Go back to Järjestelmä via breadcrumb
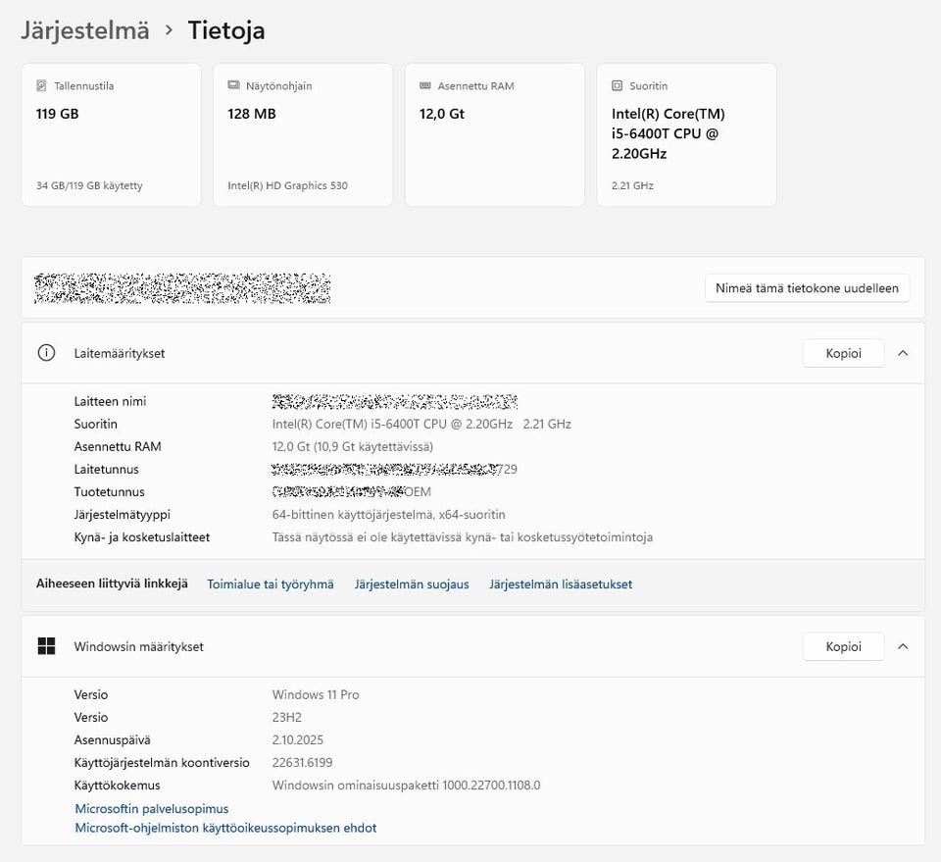 point(85,30)
